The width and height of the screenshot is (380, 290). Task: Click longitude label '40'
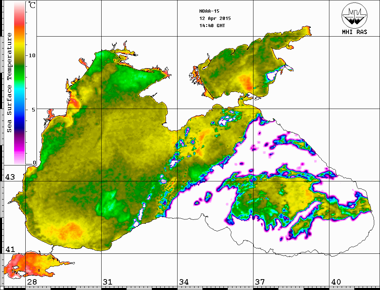tap(336, 282)
